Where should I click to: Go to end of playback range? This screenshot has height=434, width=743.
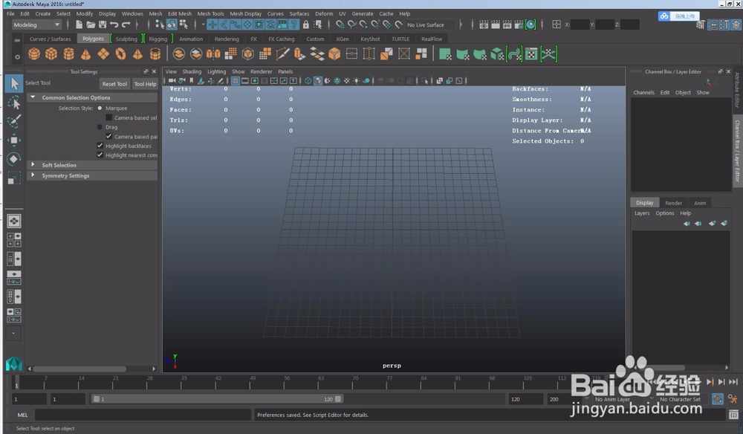[733, 381]
